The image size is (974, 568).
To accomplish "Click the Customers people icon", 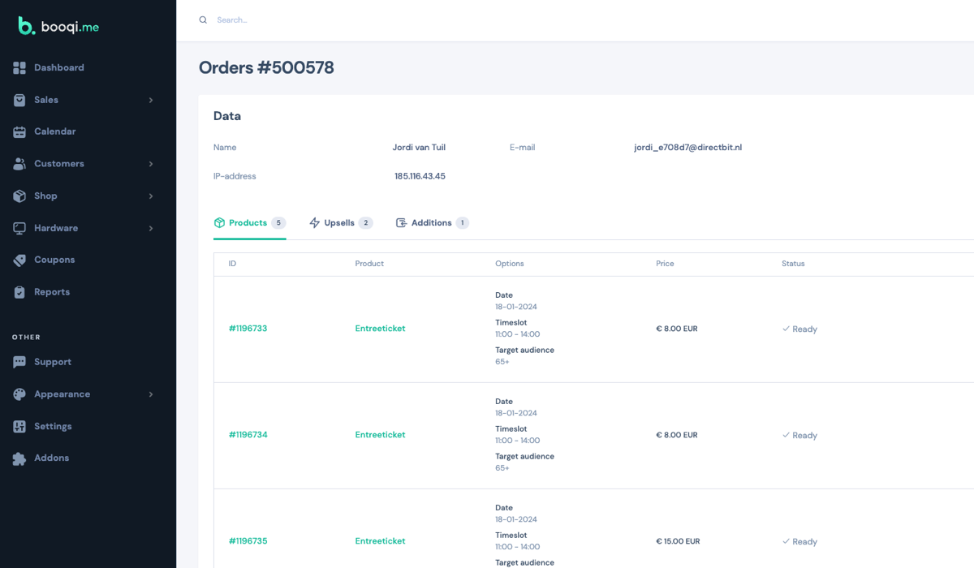I will click(x=19, y=164).
